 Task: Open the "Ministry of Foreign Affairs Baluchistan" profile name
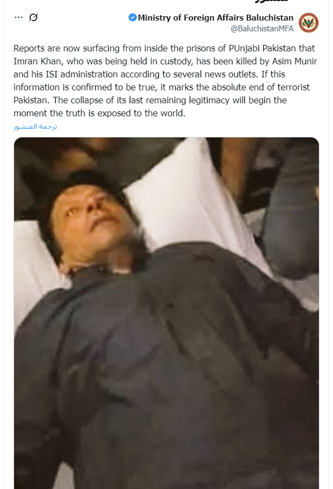point(216,18)
